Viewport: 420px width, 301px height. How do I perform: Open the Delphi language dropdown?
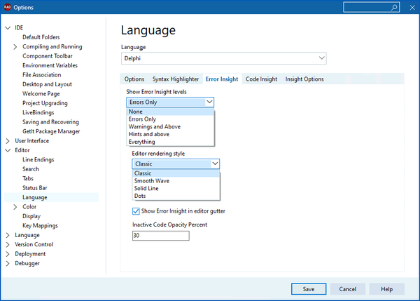tap(224, 58)
